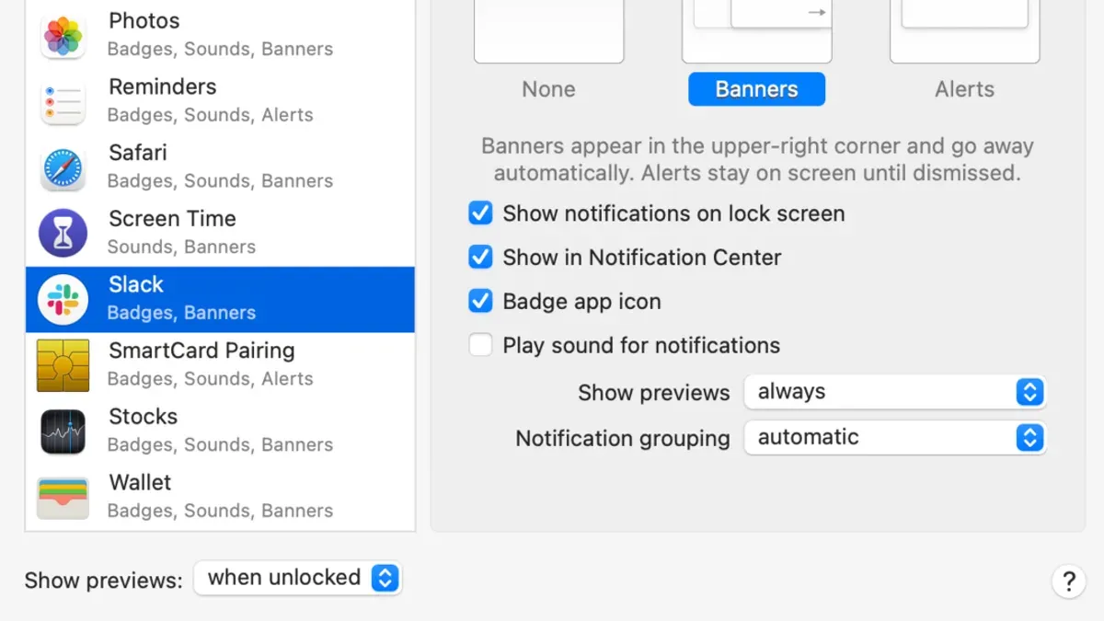Click the Stocks app icon

coord(63,431)
